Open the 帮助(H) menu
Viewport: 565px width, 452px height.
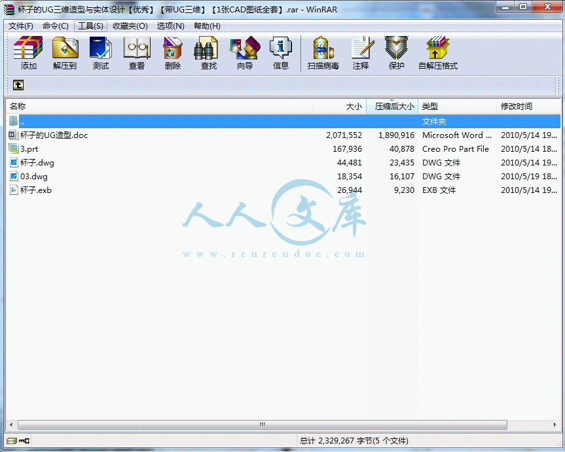[207, 26]
